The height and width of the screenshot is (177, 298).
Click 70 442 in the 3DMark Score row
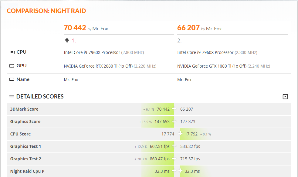(163, 109)
